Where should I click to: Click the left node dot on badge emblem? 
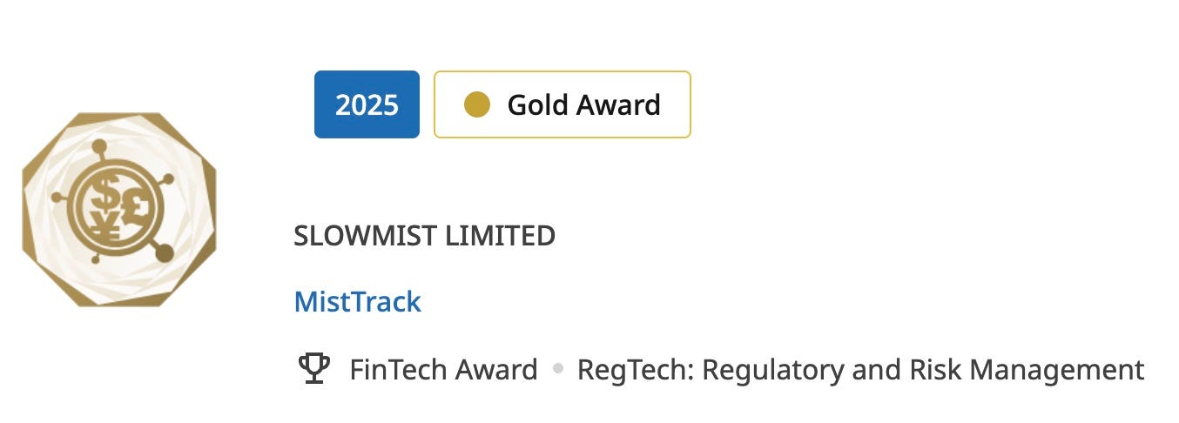point(57,198)
